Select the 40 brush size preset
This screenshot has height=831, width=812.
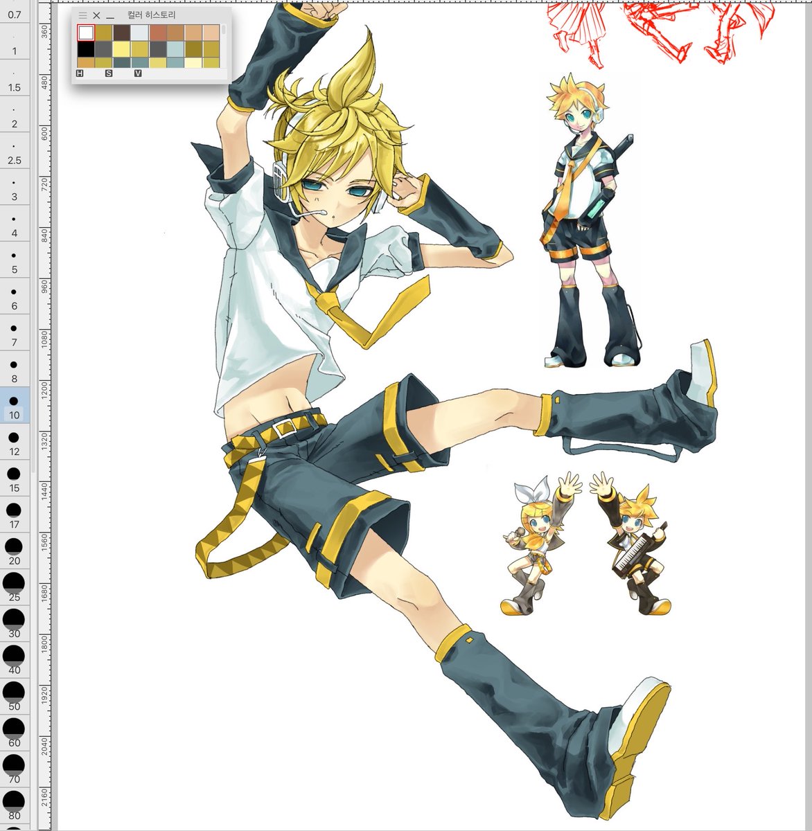[14, 661]
